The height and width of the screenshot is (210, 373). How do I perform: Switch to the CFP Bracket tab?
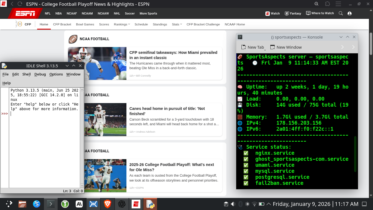pyautogui.click(x=62, y=24)
